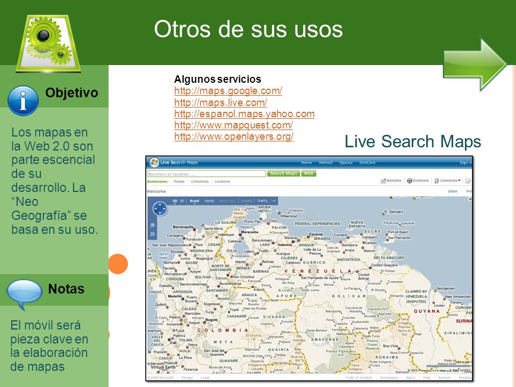516x387 pixels.
Task: Click the green next-slide arrow
Action: click(x=474, y=65)
